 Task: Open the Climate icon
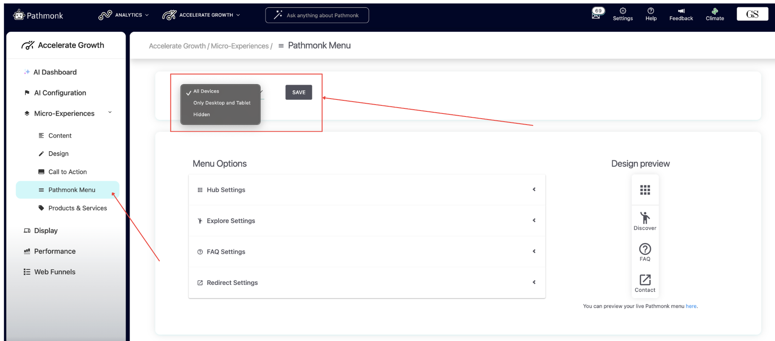(715, 14)
